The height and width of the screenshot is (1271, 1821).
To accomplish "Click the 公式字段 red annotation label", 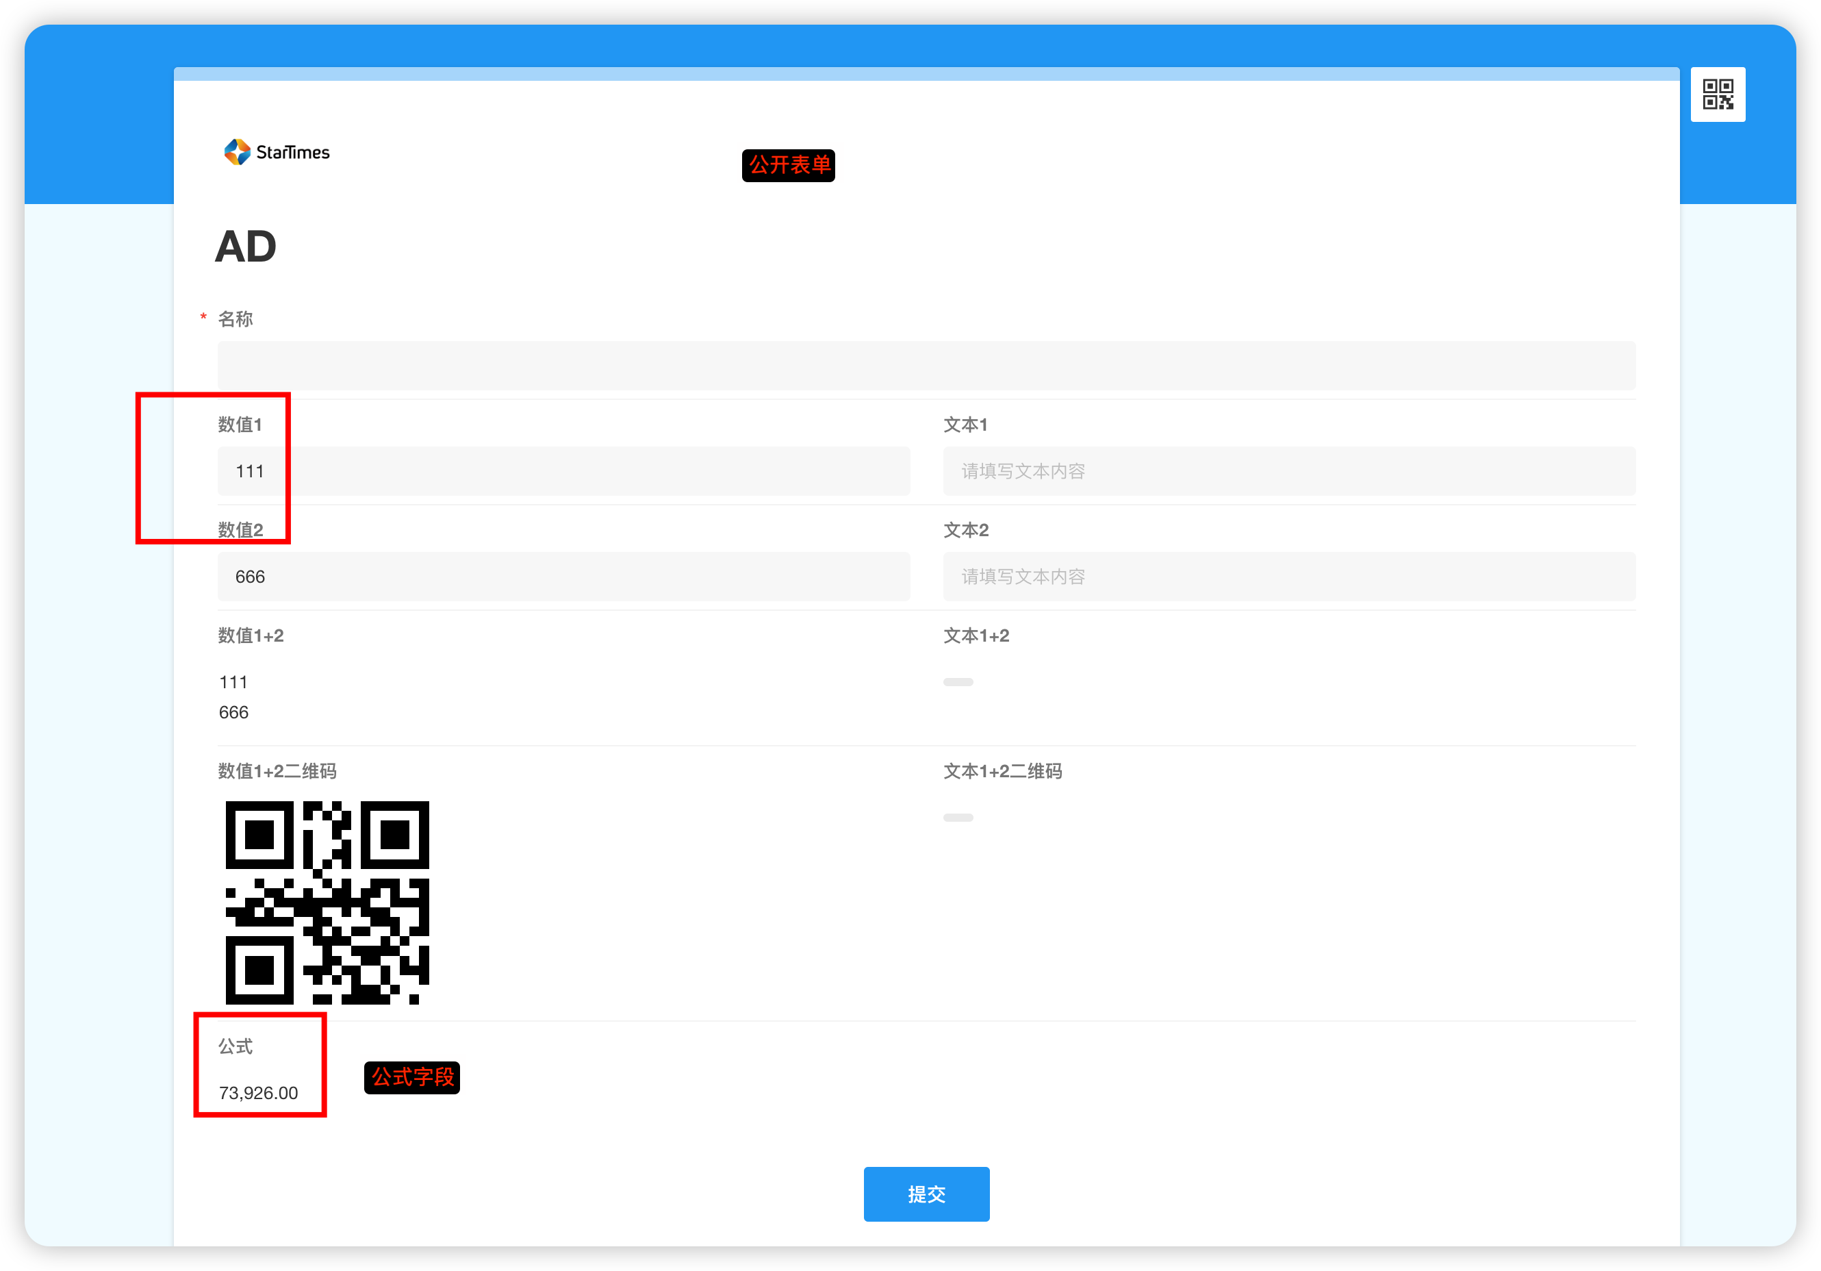I will [x=411, y=1077].
